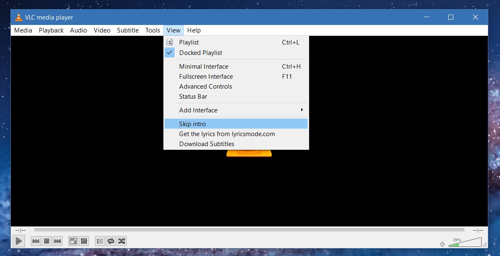500x256 pixels.
Task: Toggle loop mode button
Action: click(111, 241)
